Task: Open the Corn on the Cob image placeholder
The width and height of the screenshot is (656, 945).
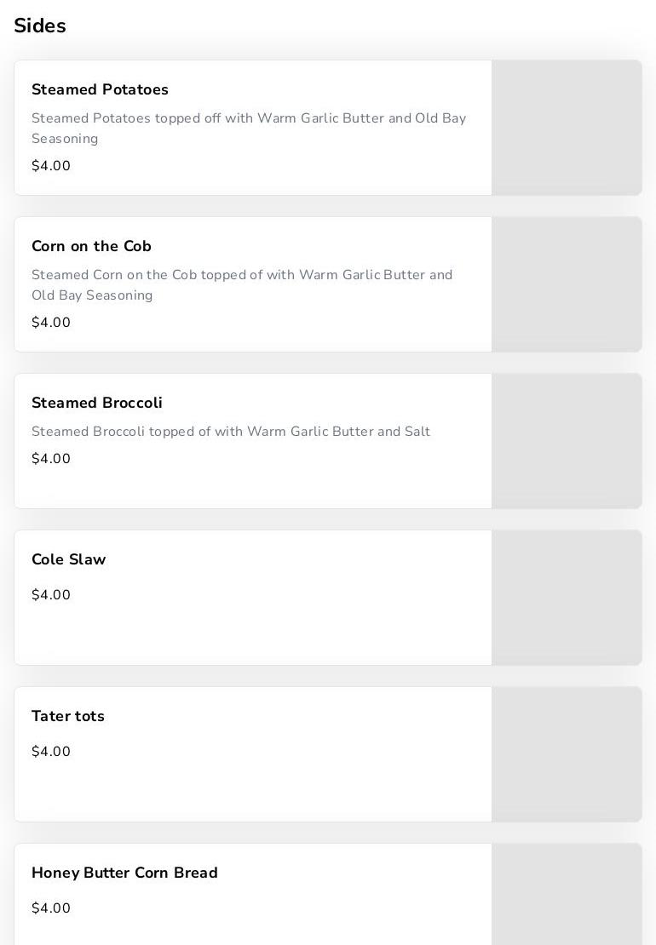Action: point(567,284)
